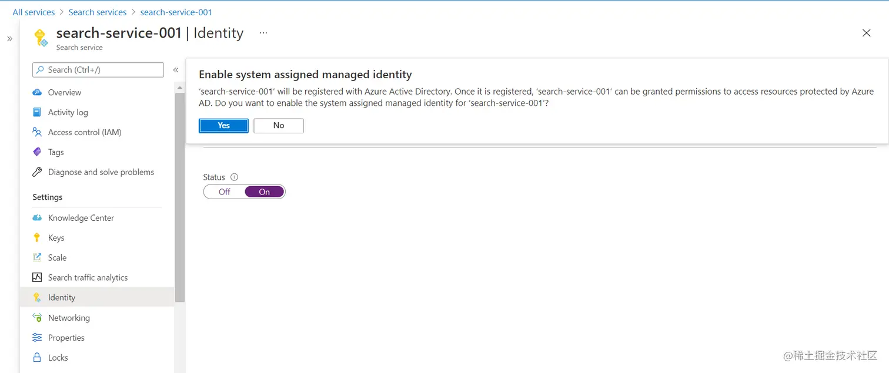
Task: Click the Overview cloud icon
Action: coord(37,92)
